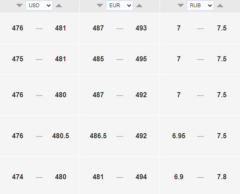This screenshot has height=194, width=240.
Task: Select RUB sell rate 7.8
Action: [x=222, y=177]
